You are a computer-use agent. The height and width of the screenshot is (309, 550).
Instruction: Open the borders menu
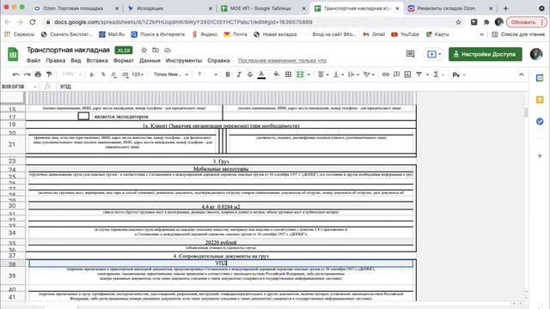point(289,75)
